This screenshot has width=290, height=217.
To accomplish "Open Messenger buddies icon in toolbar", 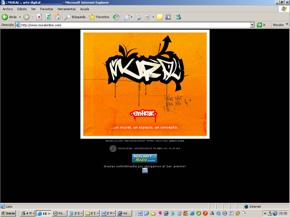I will (178, 17).
